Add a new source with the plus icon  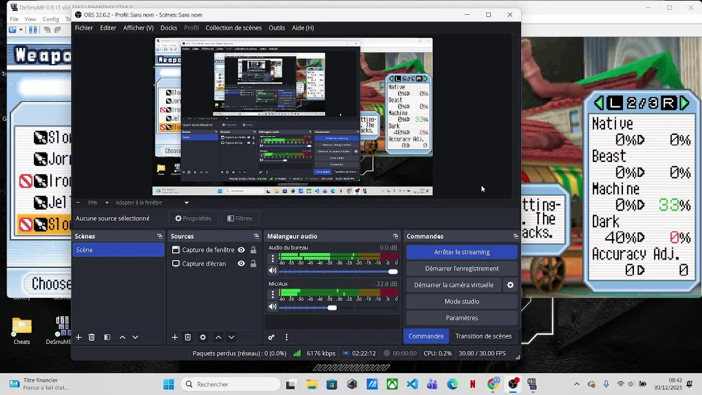point(174,337)
